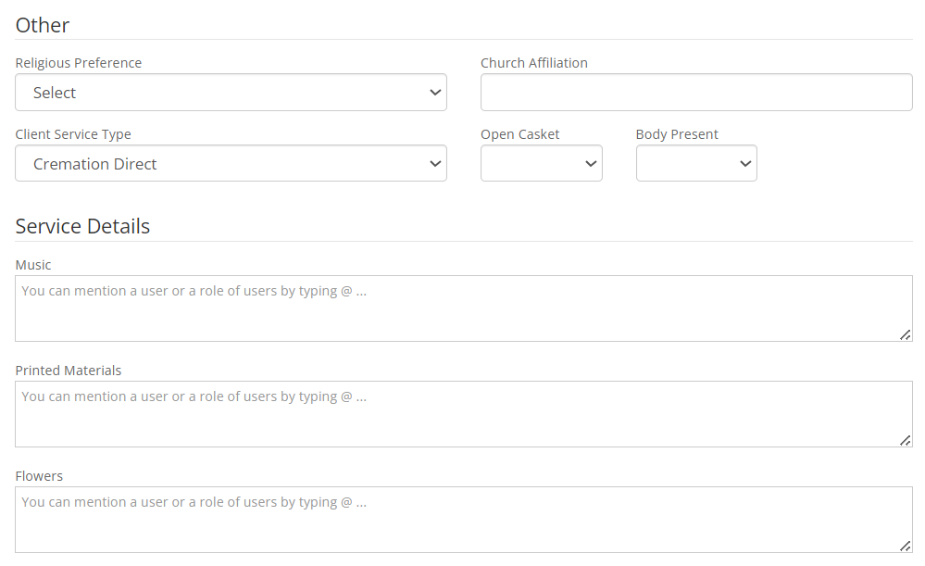The width and height of the screenshot is (925, 566).
Task: Click inside the Church Affiliation field
Action: 695,92
